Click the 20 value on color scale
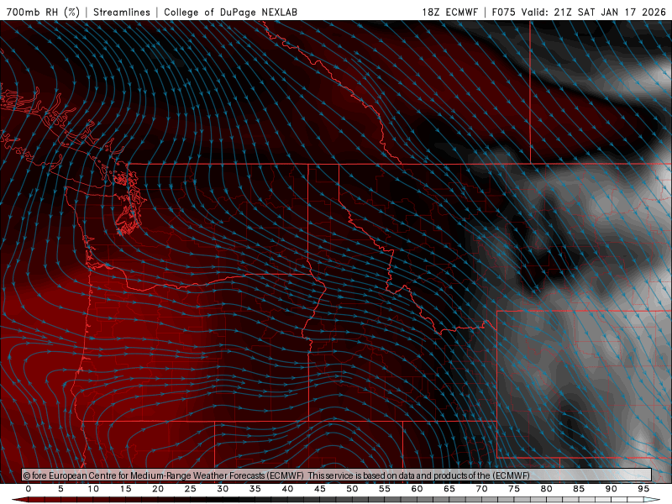The image size is (672, 504). pos(158,489)
